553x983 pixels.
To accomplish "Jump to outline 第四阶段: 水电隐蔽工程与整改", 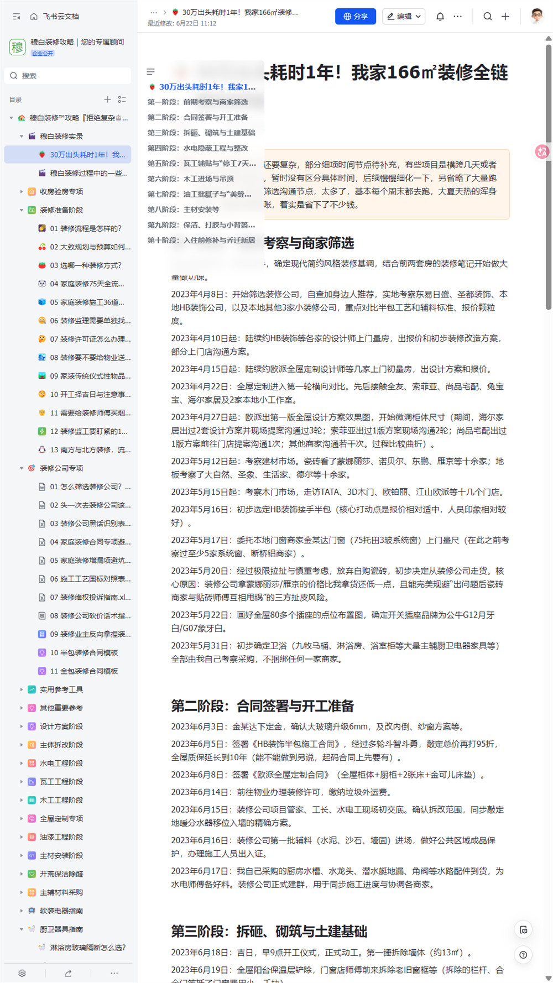I will [197, 148].
